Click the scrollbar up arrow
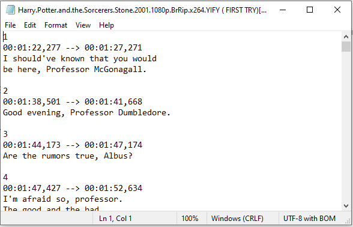This screenshot has height=227, width=353. (346, 37)
